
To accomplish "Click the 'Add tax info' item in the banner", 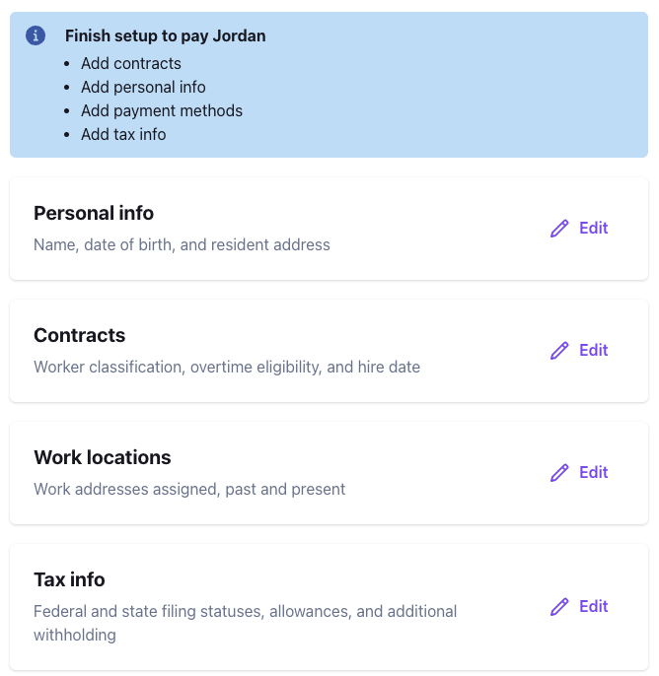I will point(123,134).
